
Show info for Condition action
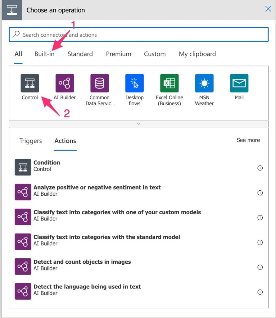click(260, 168)
